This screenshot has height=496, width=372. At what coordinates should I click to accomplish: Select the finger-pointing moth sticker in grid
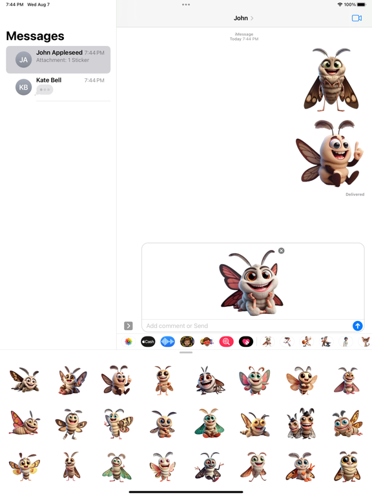117,380
